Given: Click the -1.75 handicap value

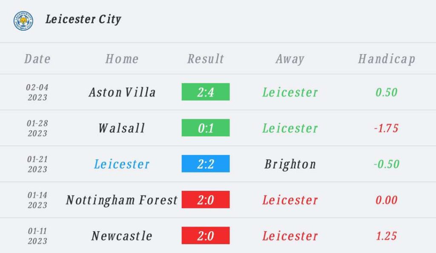Looking at the screenshot, I should 386,128.
